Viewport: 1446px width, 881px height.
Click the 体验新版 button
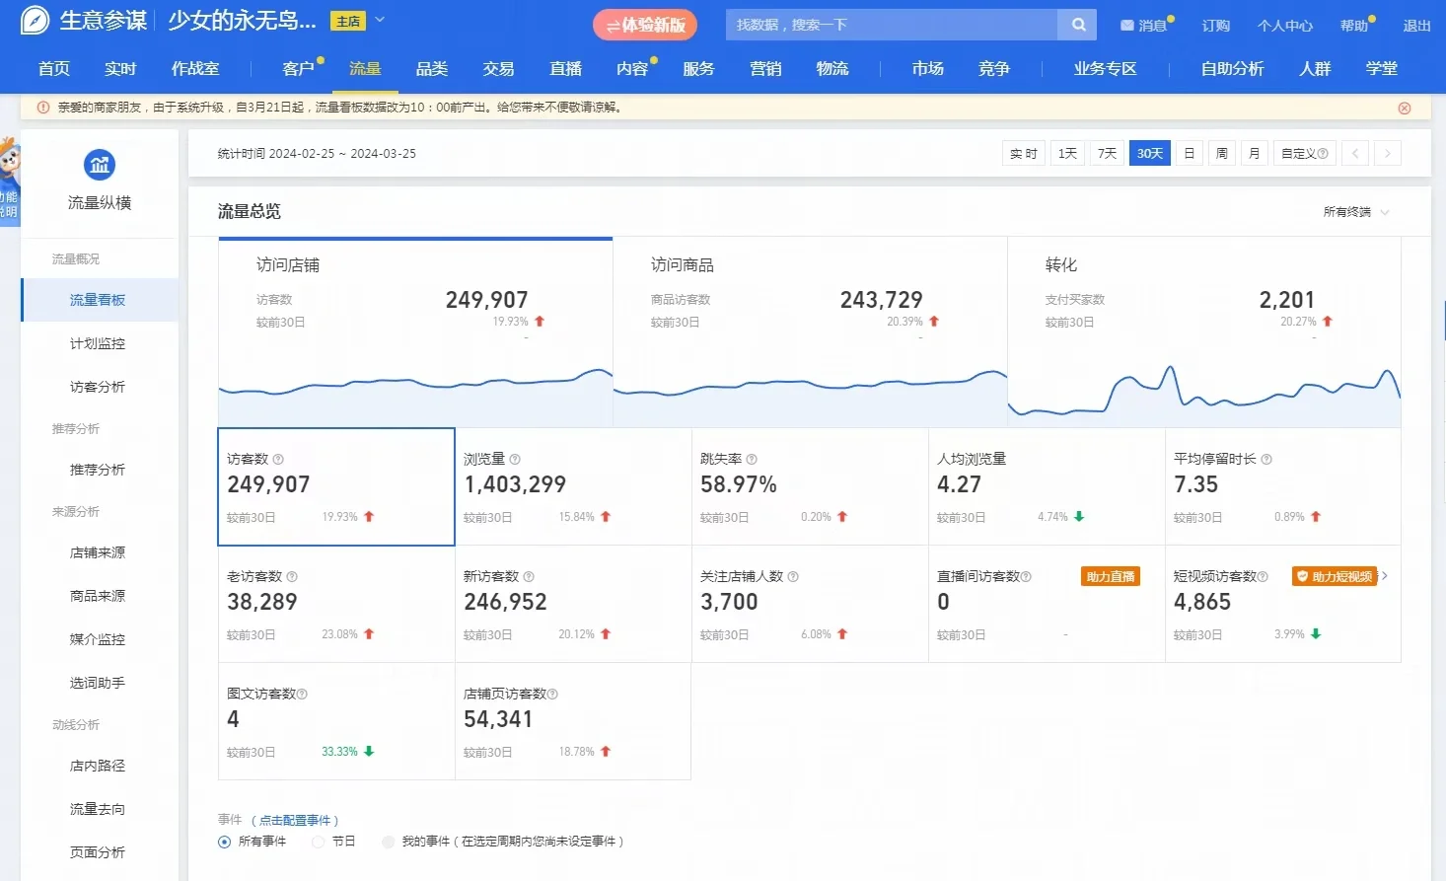pos(644,25)
